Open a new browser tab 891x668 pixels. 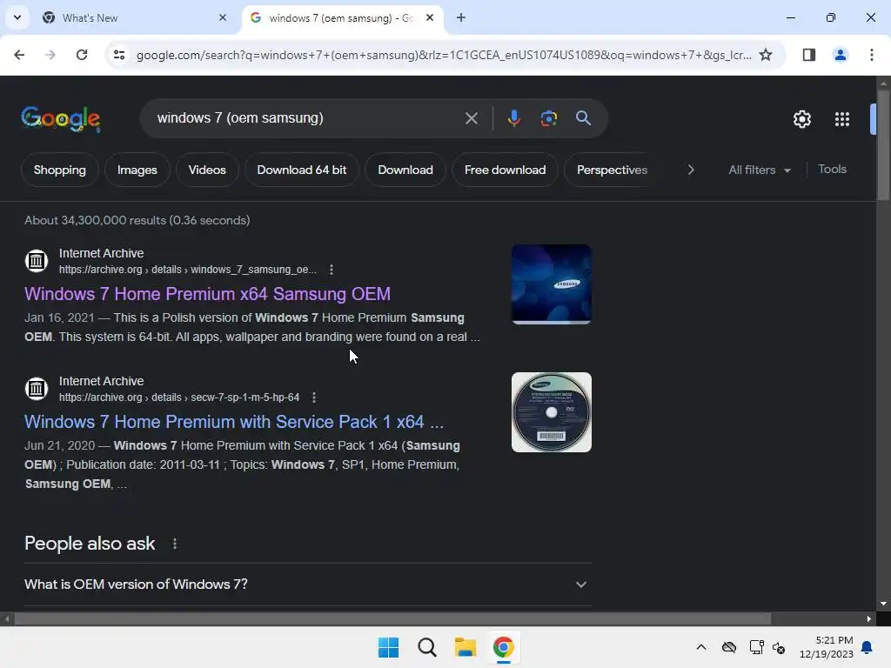pyautogui.click(x=461, y=17)
